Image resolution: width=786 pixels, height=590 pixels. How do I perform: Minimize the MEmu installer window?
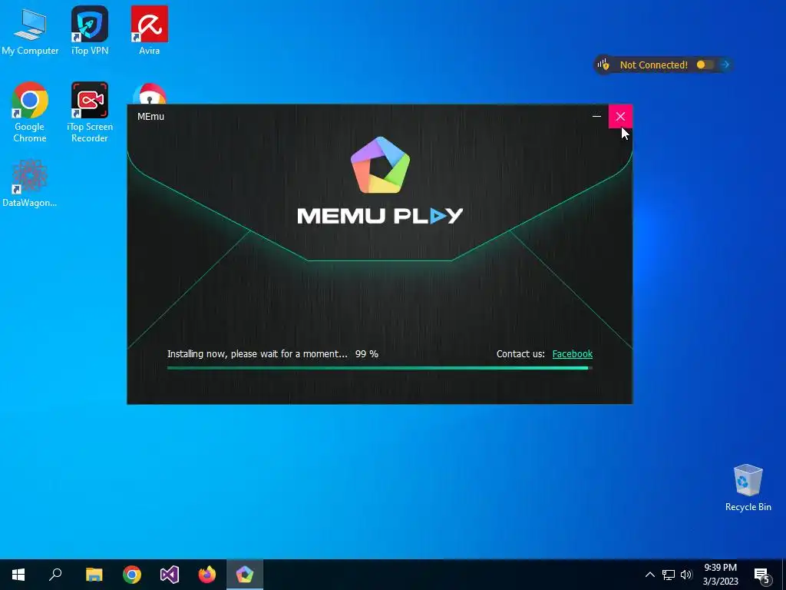596,117
